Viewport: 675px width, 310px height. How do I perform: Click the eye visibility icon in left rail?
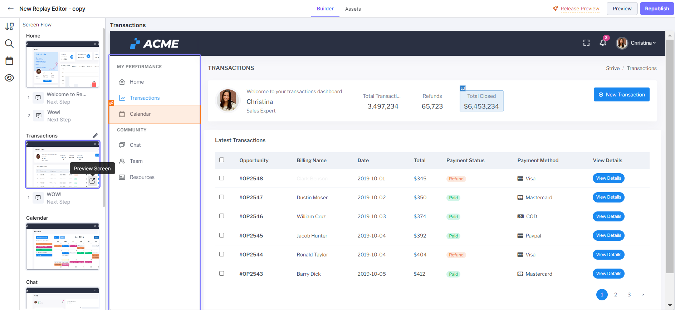[9, 78]
